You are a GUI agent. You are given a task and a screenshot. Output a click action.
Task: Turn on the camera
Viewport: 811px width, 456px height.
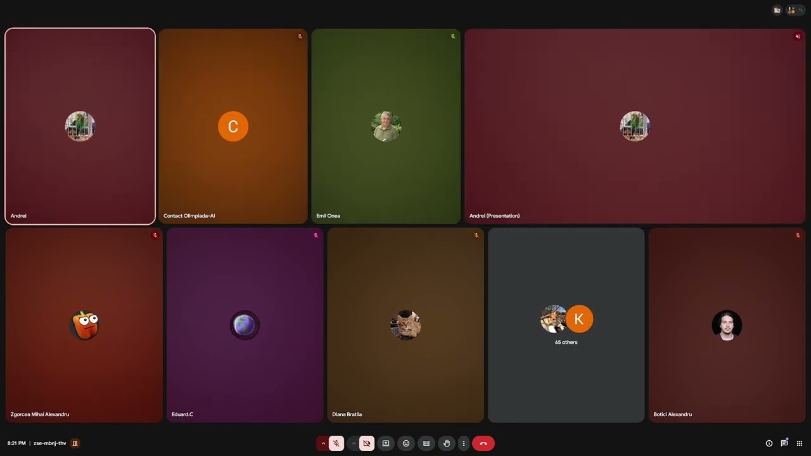(367, 443)
